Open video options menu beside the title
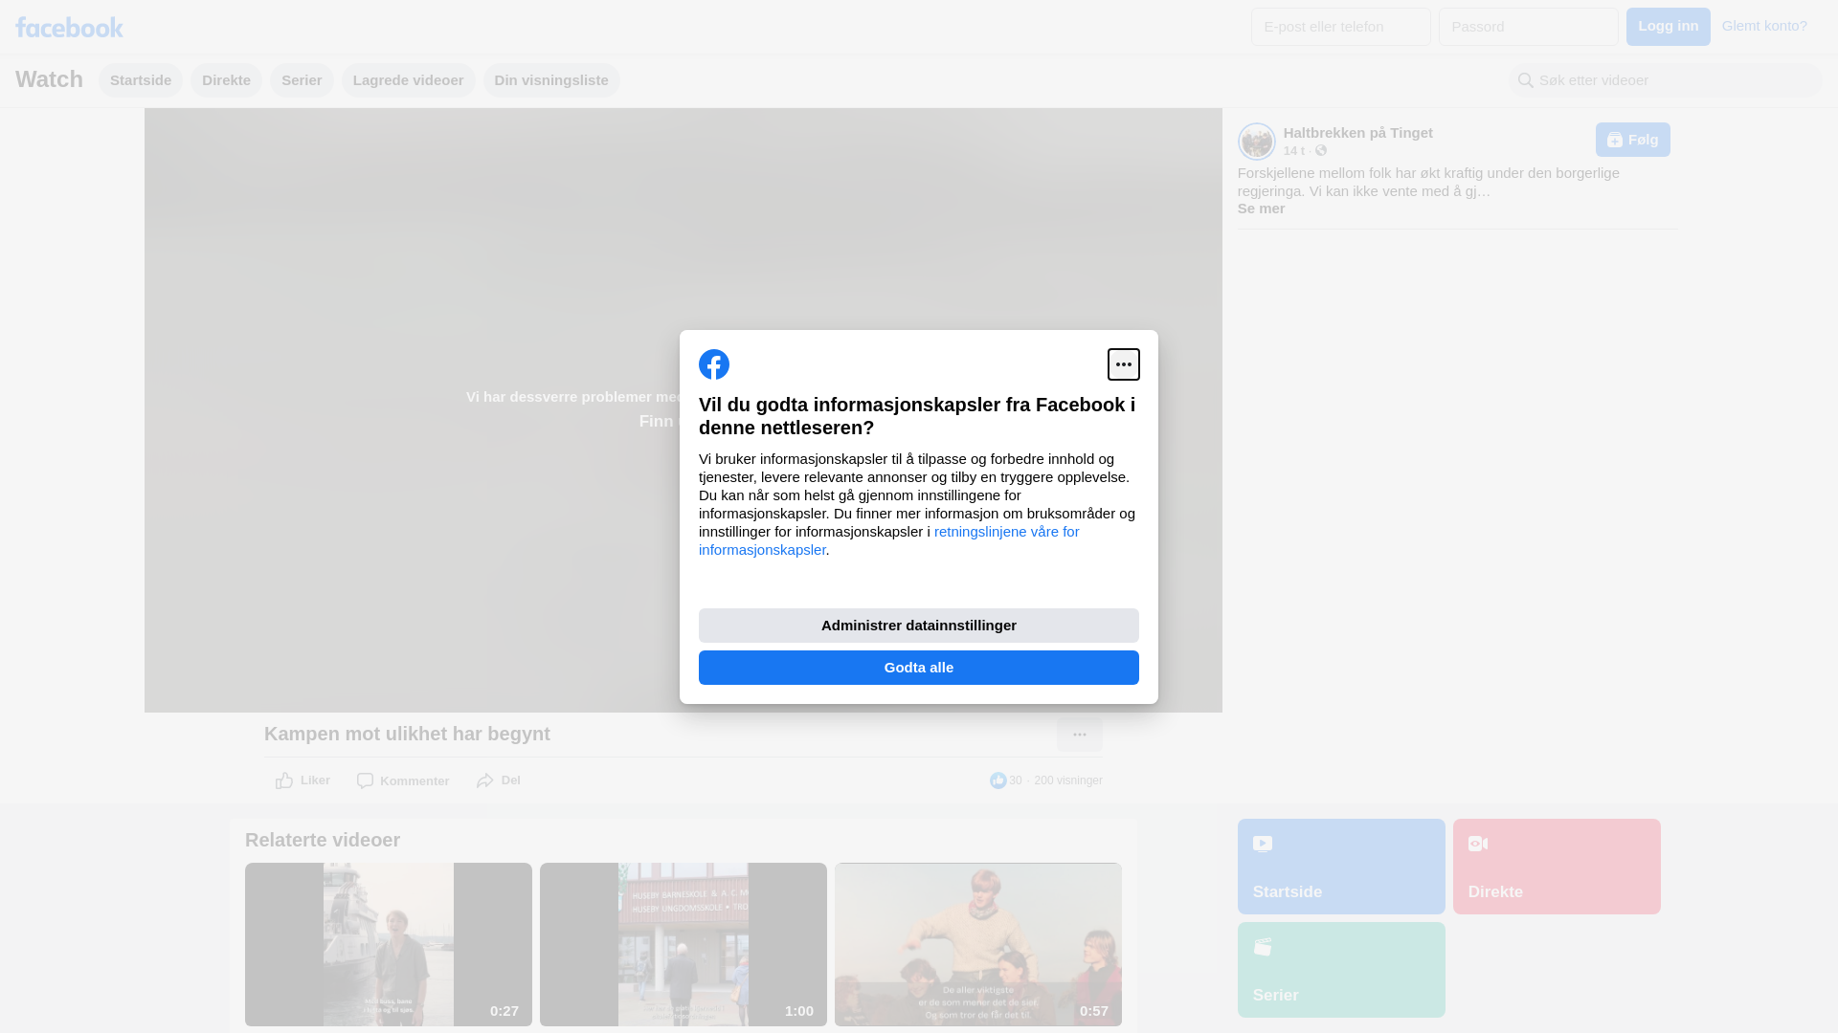Image resolution: width=1838 pixels, height=1033 pixels. pyautogui.click(x=1079, y=735)
